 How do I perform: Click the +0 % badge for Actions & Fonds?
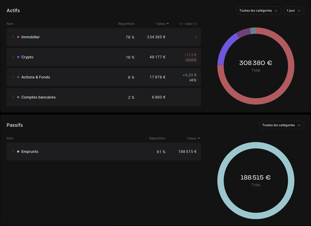[193, 80]
